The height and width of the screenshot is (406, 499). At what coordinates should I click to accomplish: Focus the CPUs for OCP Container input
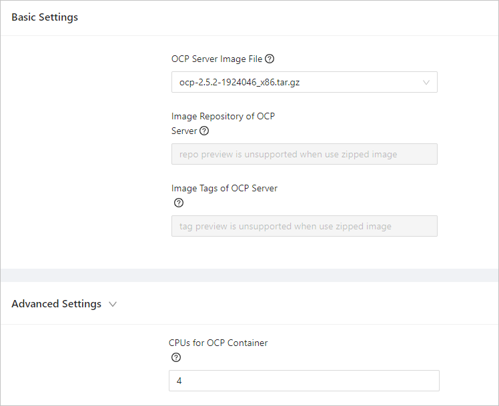(x=304, y=381)
